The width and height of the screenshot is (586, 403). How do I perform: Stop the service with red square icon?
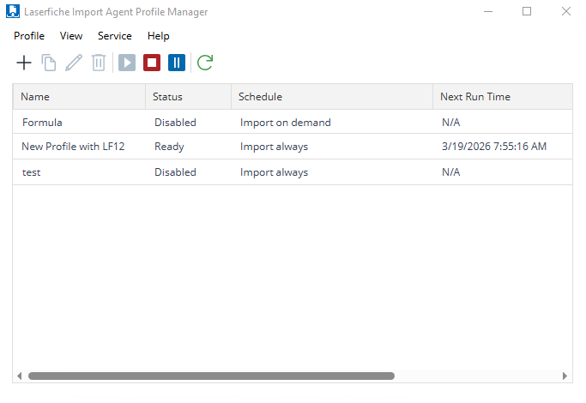152,63
